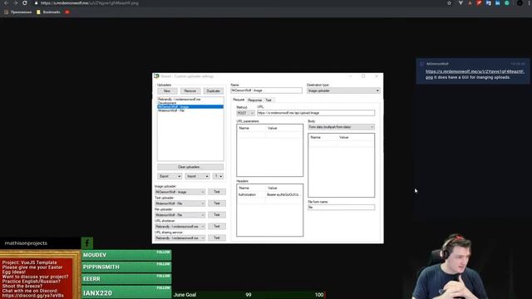
Task: Select the Development uploader list entry
Action: click(x=190, y=103)
